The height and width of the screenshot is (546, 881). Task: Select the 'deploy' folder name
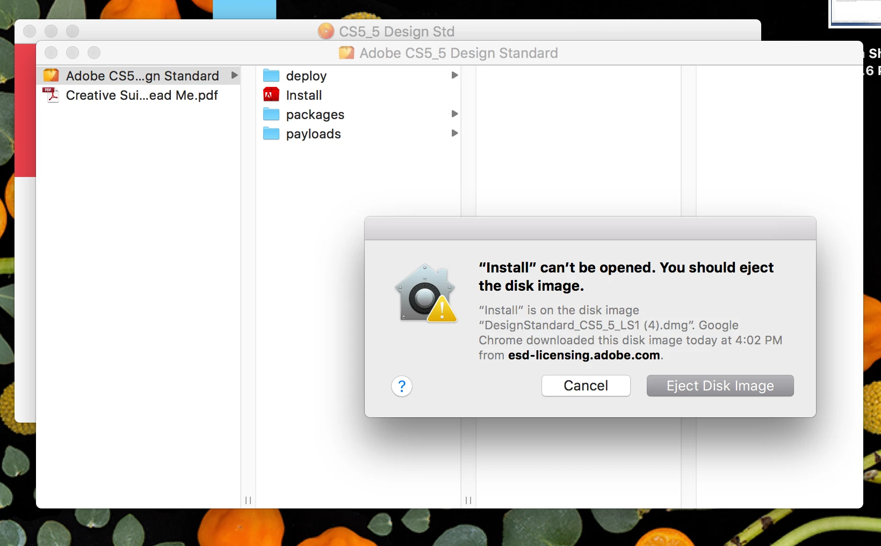click(x=306, y=76)
